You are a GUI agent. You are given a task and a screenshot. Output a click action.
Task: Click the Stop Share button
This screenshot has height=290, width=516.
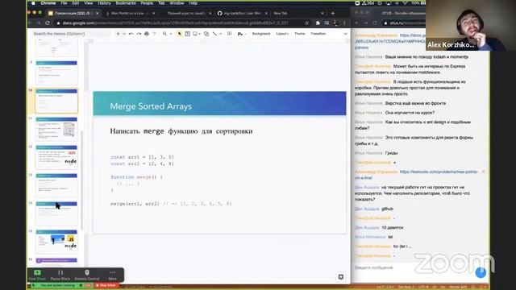pyautogui.click(x=106, y=285)
